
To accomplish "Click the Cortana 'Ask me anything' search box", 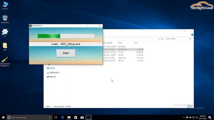I will (x=29, y=117).
